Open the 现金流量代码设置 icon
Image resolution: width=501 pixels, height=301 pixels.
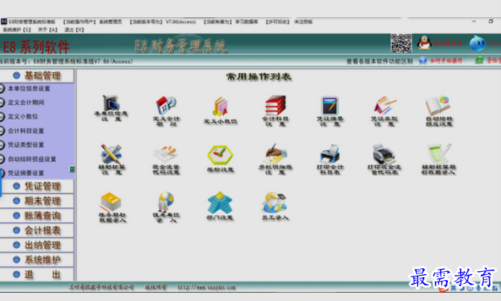[166, 159]
